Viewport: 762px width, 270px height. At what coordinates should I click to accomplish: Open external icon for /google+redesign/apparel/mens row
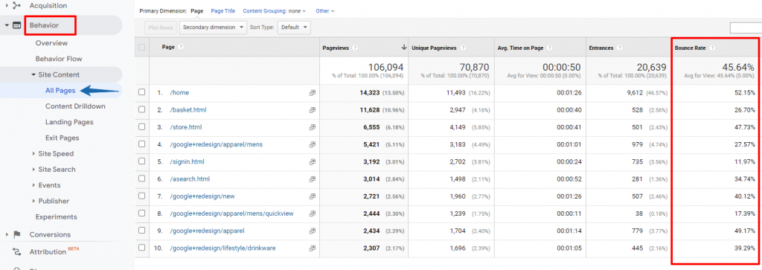[313, 145]
